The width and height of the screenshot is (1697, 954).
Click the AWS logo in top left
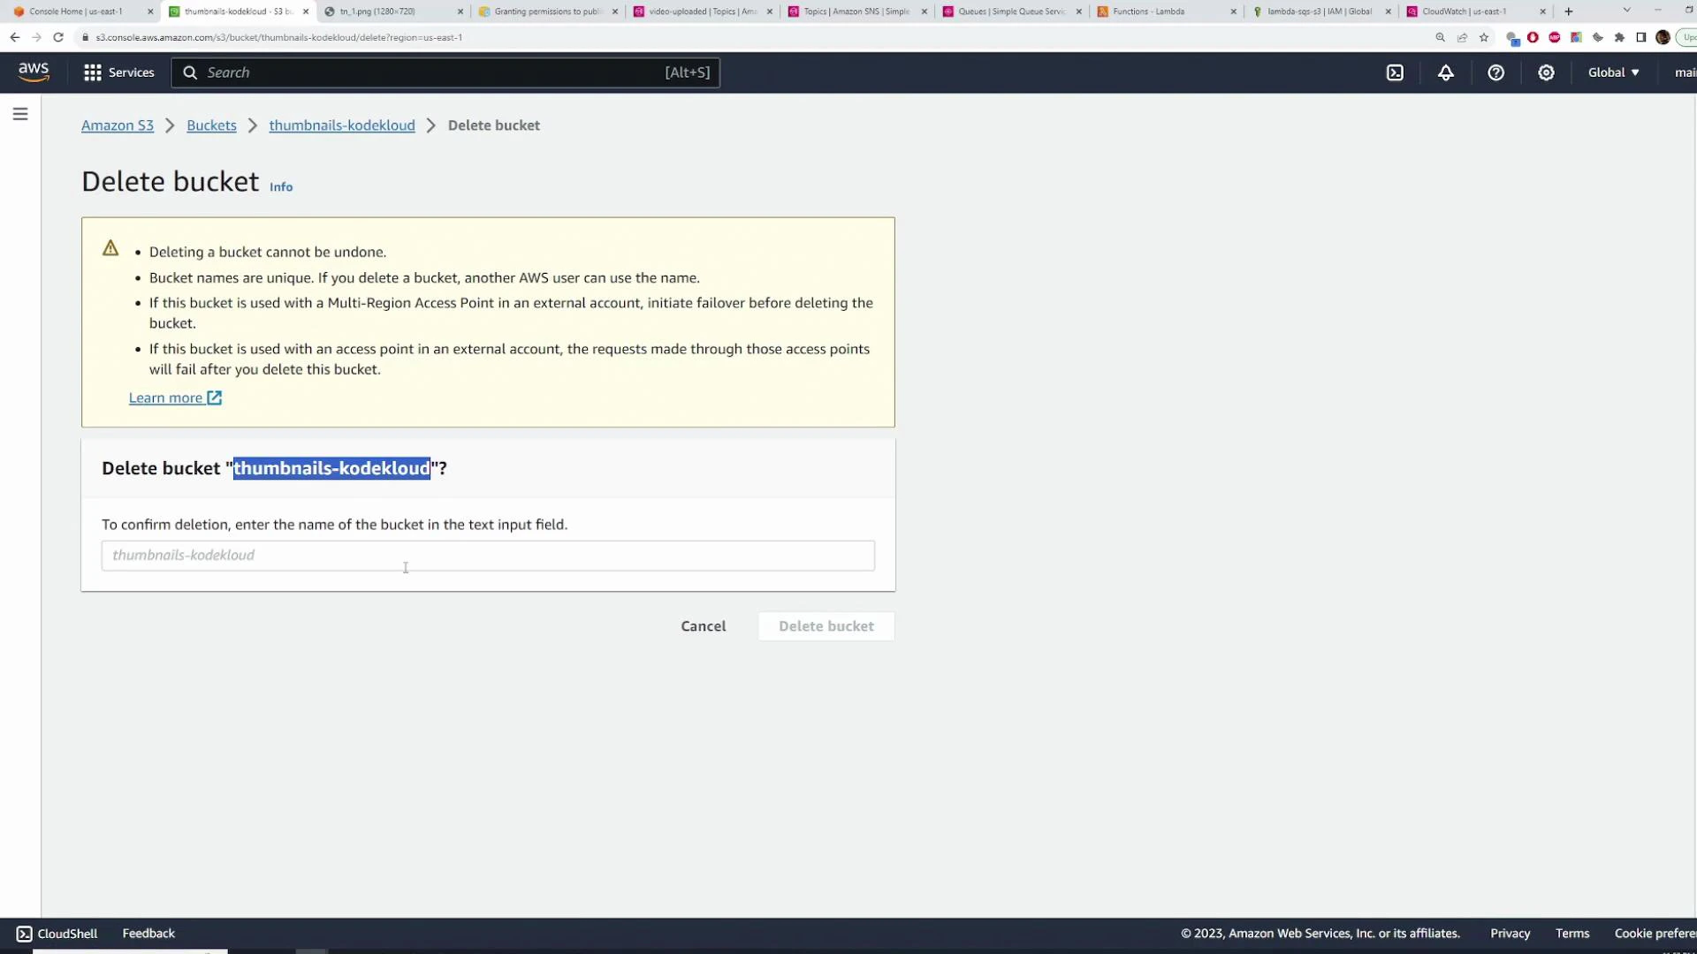[33, 72]
